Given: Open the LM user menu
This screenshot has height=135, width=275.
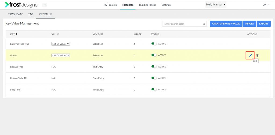Looking at the screenshot, I should pos(266,5).
